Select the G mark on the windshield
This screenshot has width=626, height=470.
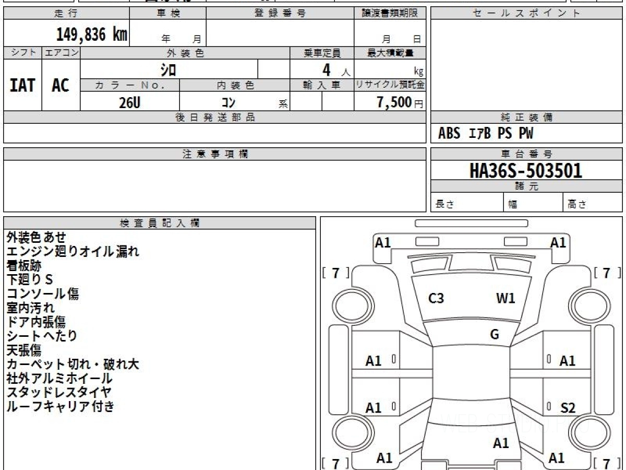pos(495,335)
